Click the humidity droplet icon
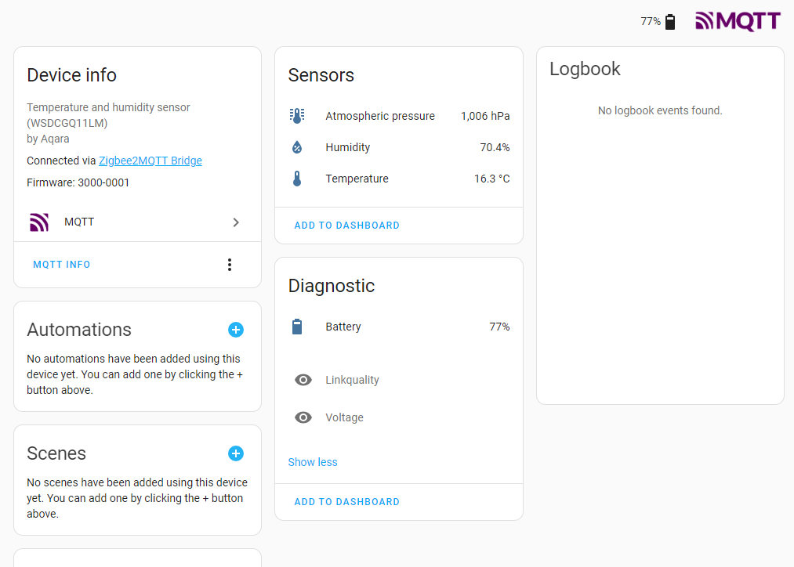 point(297,146)
